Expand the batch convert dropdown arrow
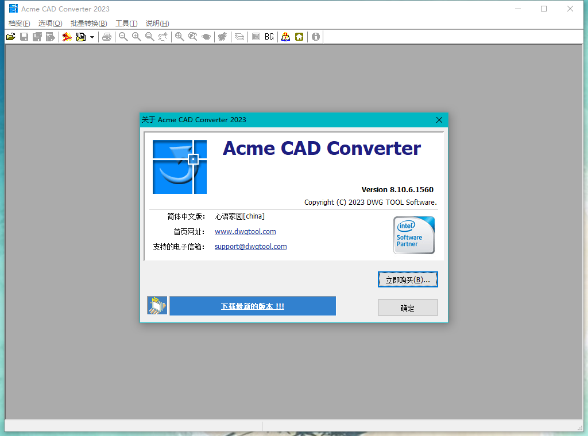This screenshot has width=588, height=436. pos(92,37)
